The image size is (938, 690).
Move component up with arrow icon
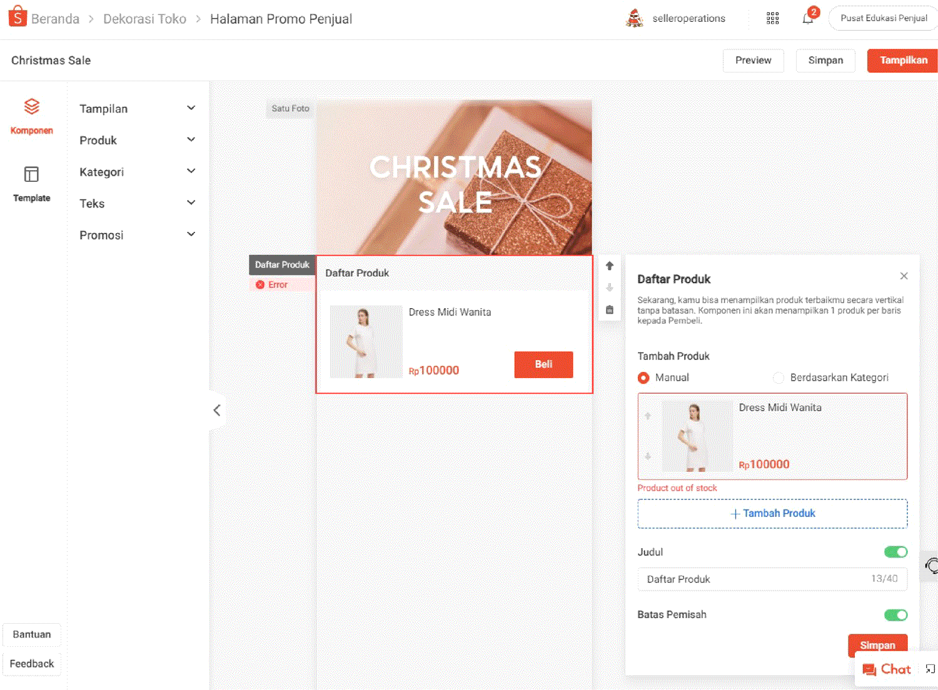[610, 266]
